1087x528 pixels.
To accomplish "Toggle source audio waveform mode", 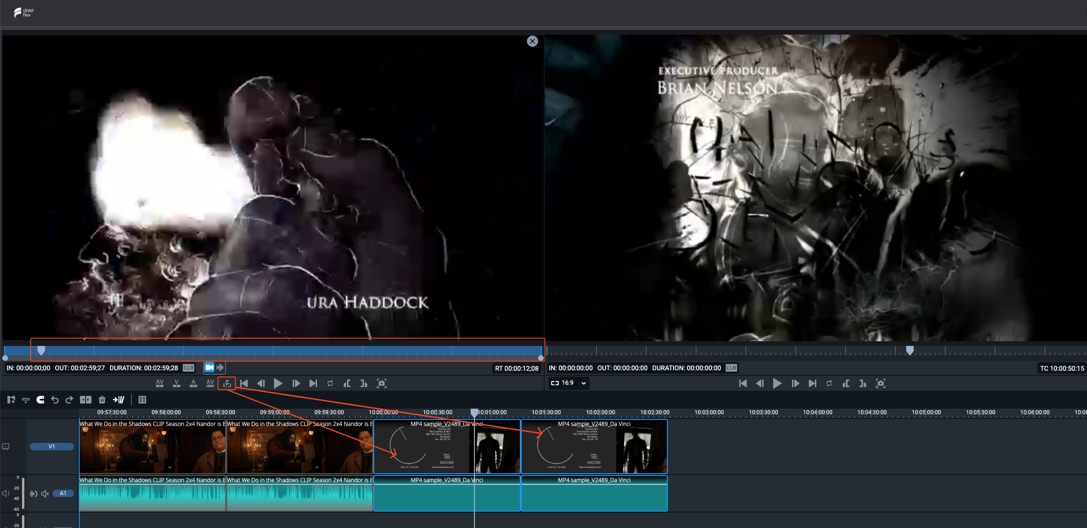I will pos(220,367).
